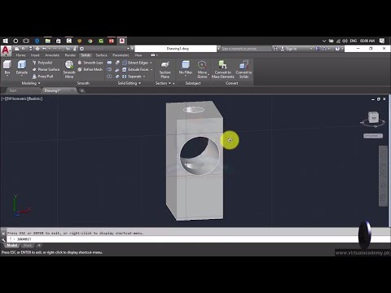
Task: Activate the Extrude tool
Action: 22,68
